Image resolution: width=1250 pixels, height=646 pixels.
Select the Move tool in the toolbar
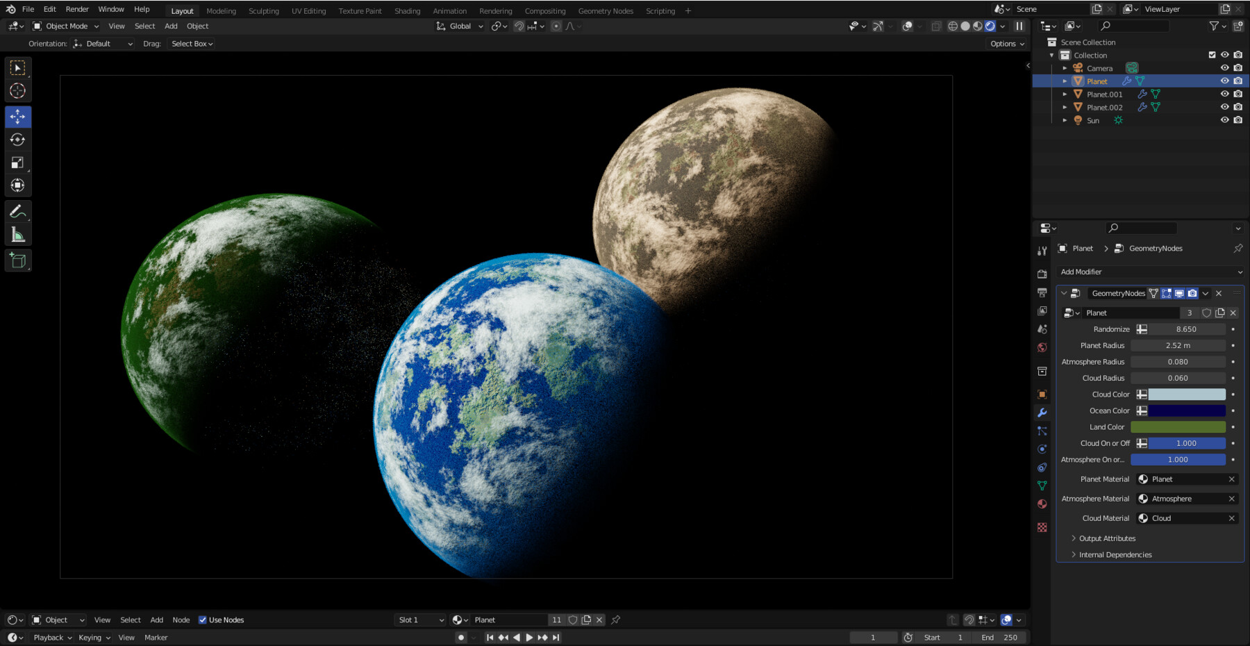point(17,117)
